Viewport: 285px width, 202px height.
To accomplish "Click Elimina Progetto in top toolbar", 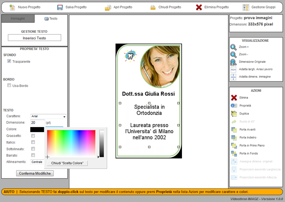I will point(212,7).
